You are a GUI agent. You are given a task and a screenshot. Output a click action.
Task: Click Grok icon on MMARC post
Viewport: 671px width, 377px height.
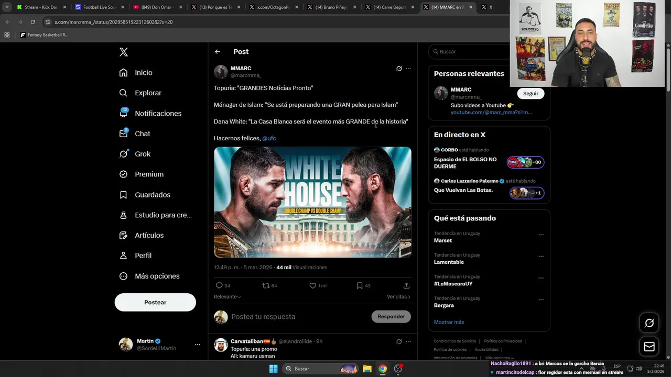[399, 69]
